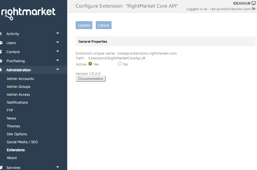Select Yes for Active setting
Screen dimensions: 257x170
[x=90, y=64]
